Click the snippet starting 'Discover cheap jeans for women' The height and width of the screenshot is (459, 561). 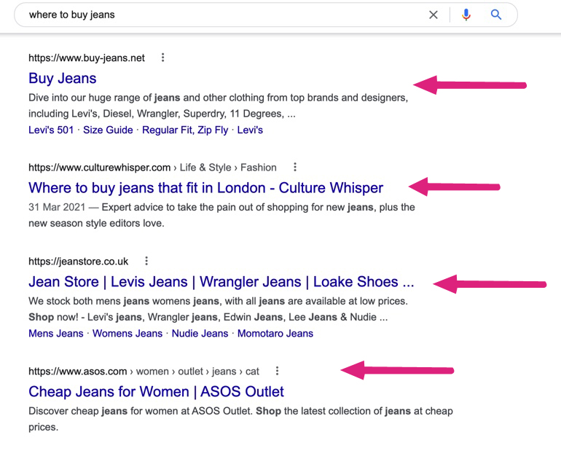click(x=240, y=419)
